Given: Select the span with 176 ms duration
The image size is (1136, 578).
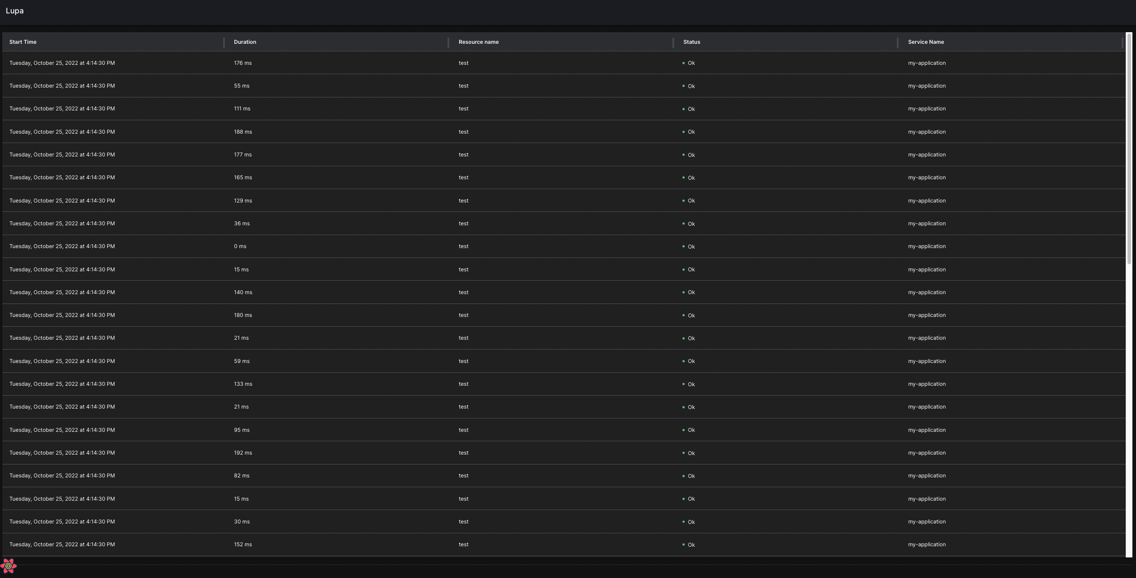Looking at the screenshot, I should point(243,63).
